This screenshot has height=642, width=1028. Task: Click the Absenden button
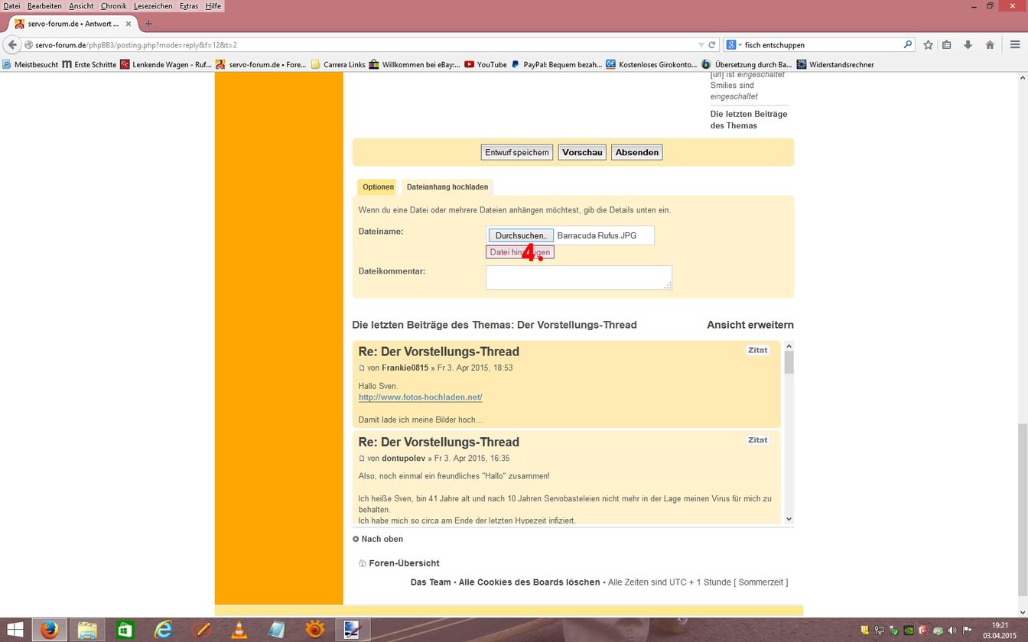tap(636, 153)
